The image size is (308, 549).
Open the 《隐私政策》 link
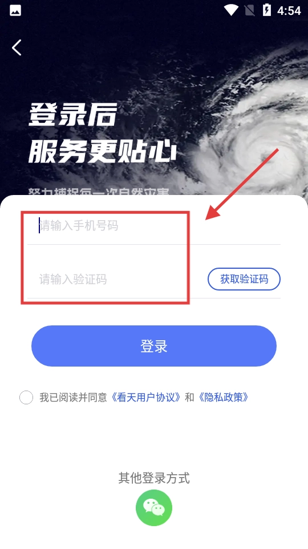pyautogui.click(x=223, y=398)
